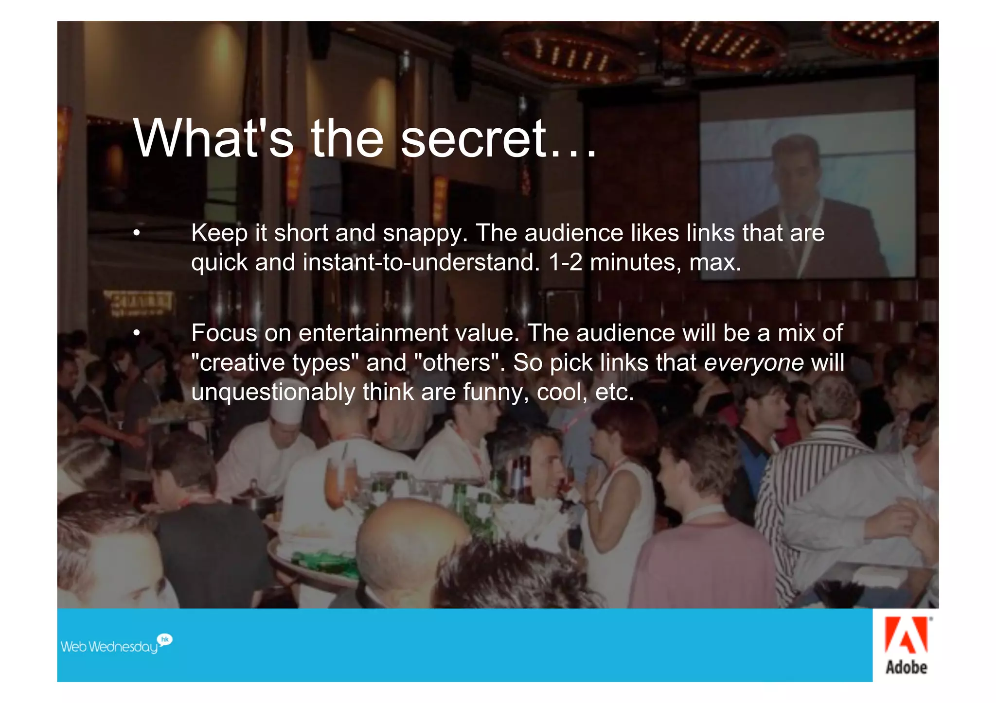
Task: Click the hk speech bubble icon
Action: click(165, 640)
